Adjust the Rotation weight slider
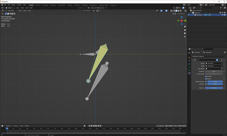The height and width of the screenshot is (136, 227). point(215,84)
